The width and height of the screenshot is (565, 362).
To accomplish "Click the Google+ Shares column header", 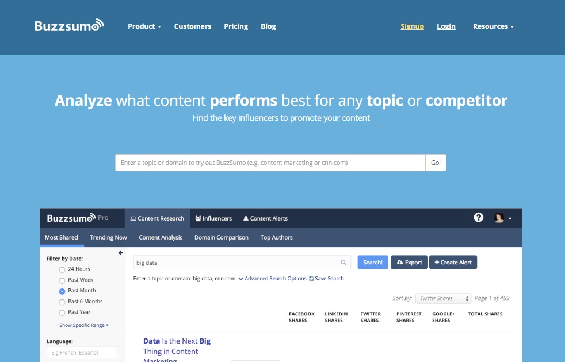I will (x=443, y=317).
